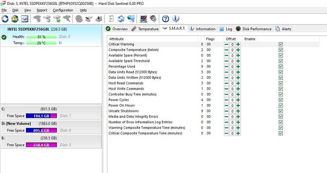Select the Number of Error Information Log Entries row
Screen dimensions: 327x173
coord(213,122)
